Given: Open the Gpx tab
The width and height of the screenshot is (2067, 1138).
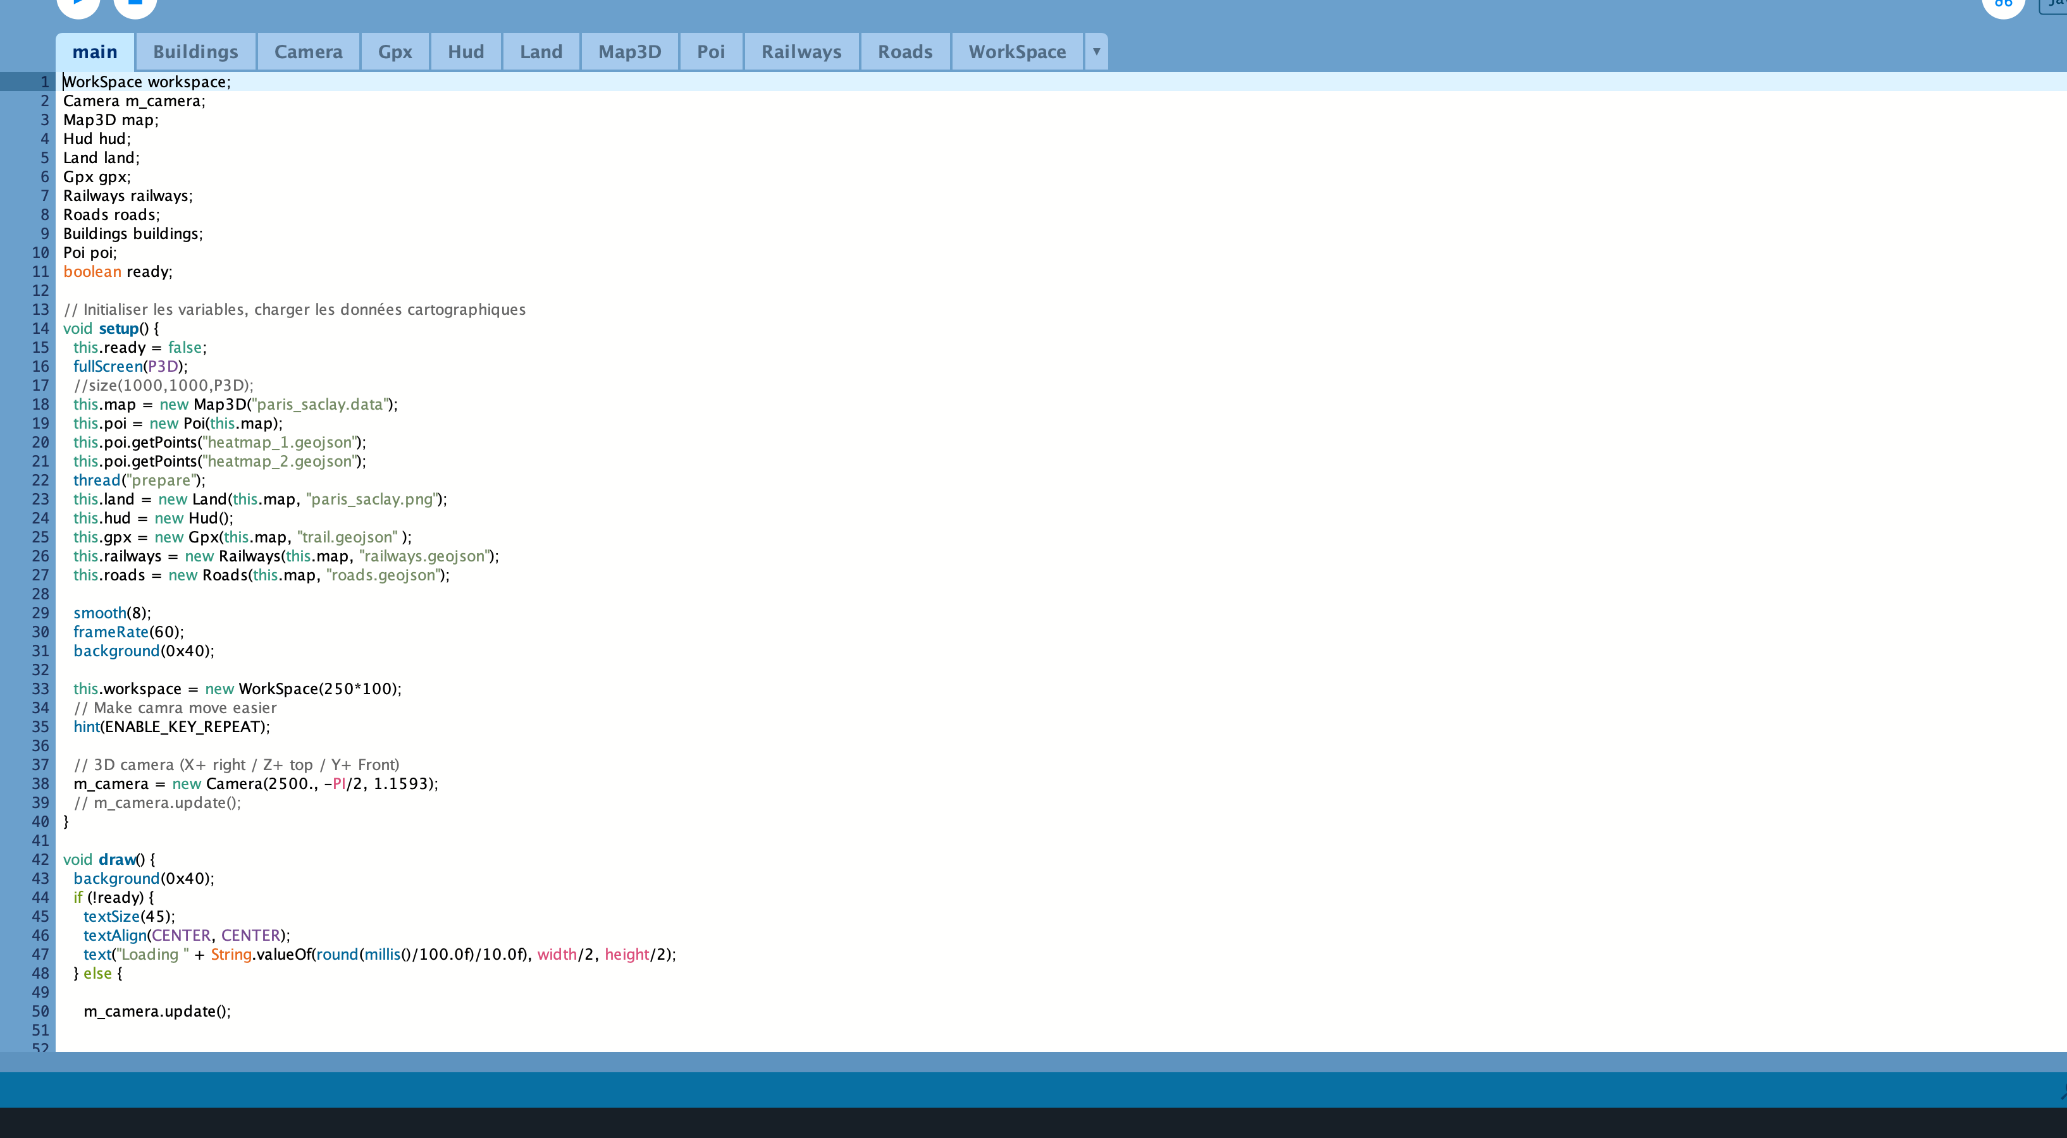Looking at the screenshot, I should coord(395,52).
